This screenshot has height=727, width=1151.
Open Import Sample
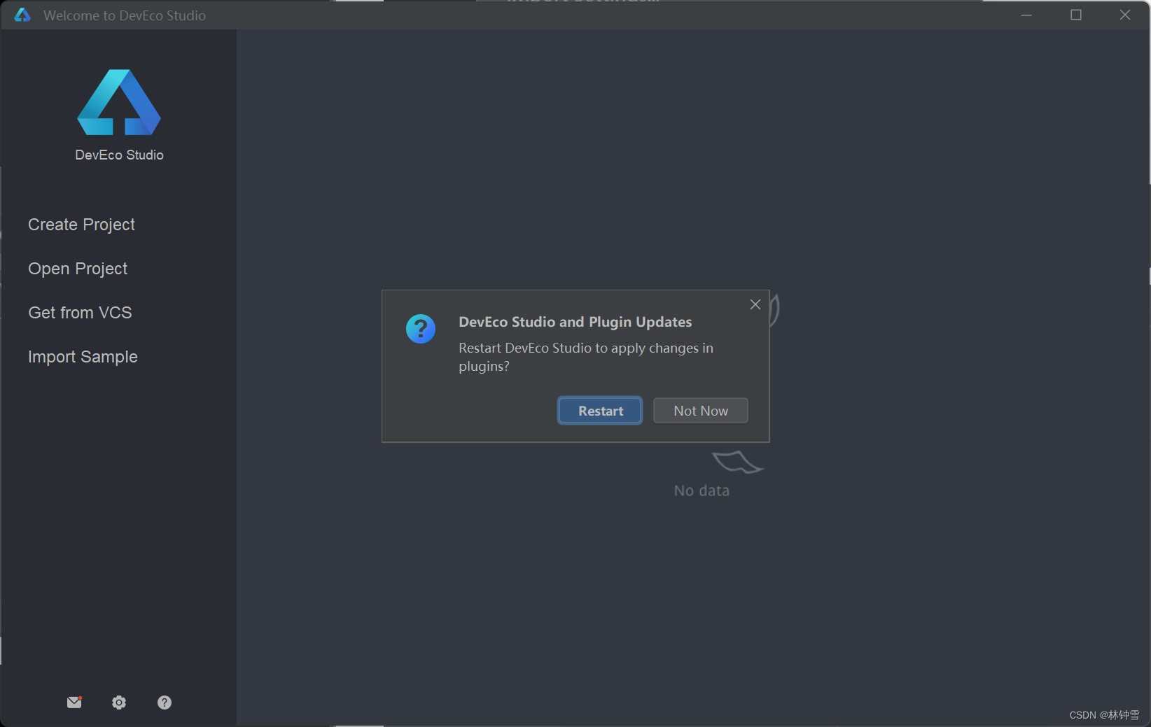point(83,357)
